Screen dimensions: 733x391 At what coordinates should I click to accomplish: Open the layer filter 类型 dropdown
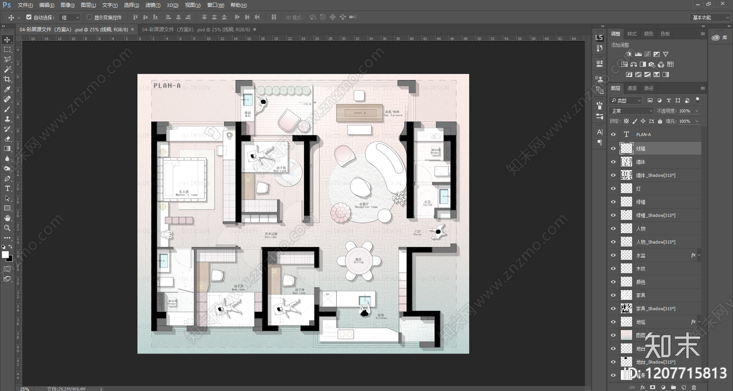pos(626,100)
